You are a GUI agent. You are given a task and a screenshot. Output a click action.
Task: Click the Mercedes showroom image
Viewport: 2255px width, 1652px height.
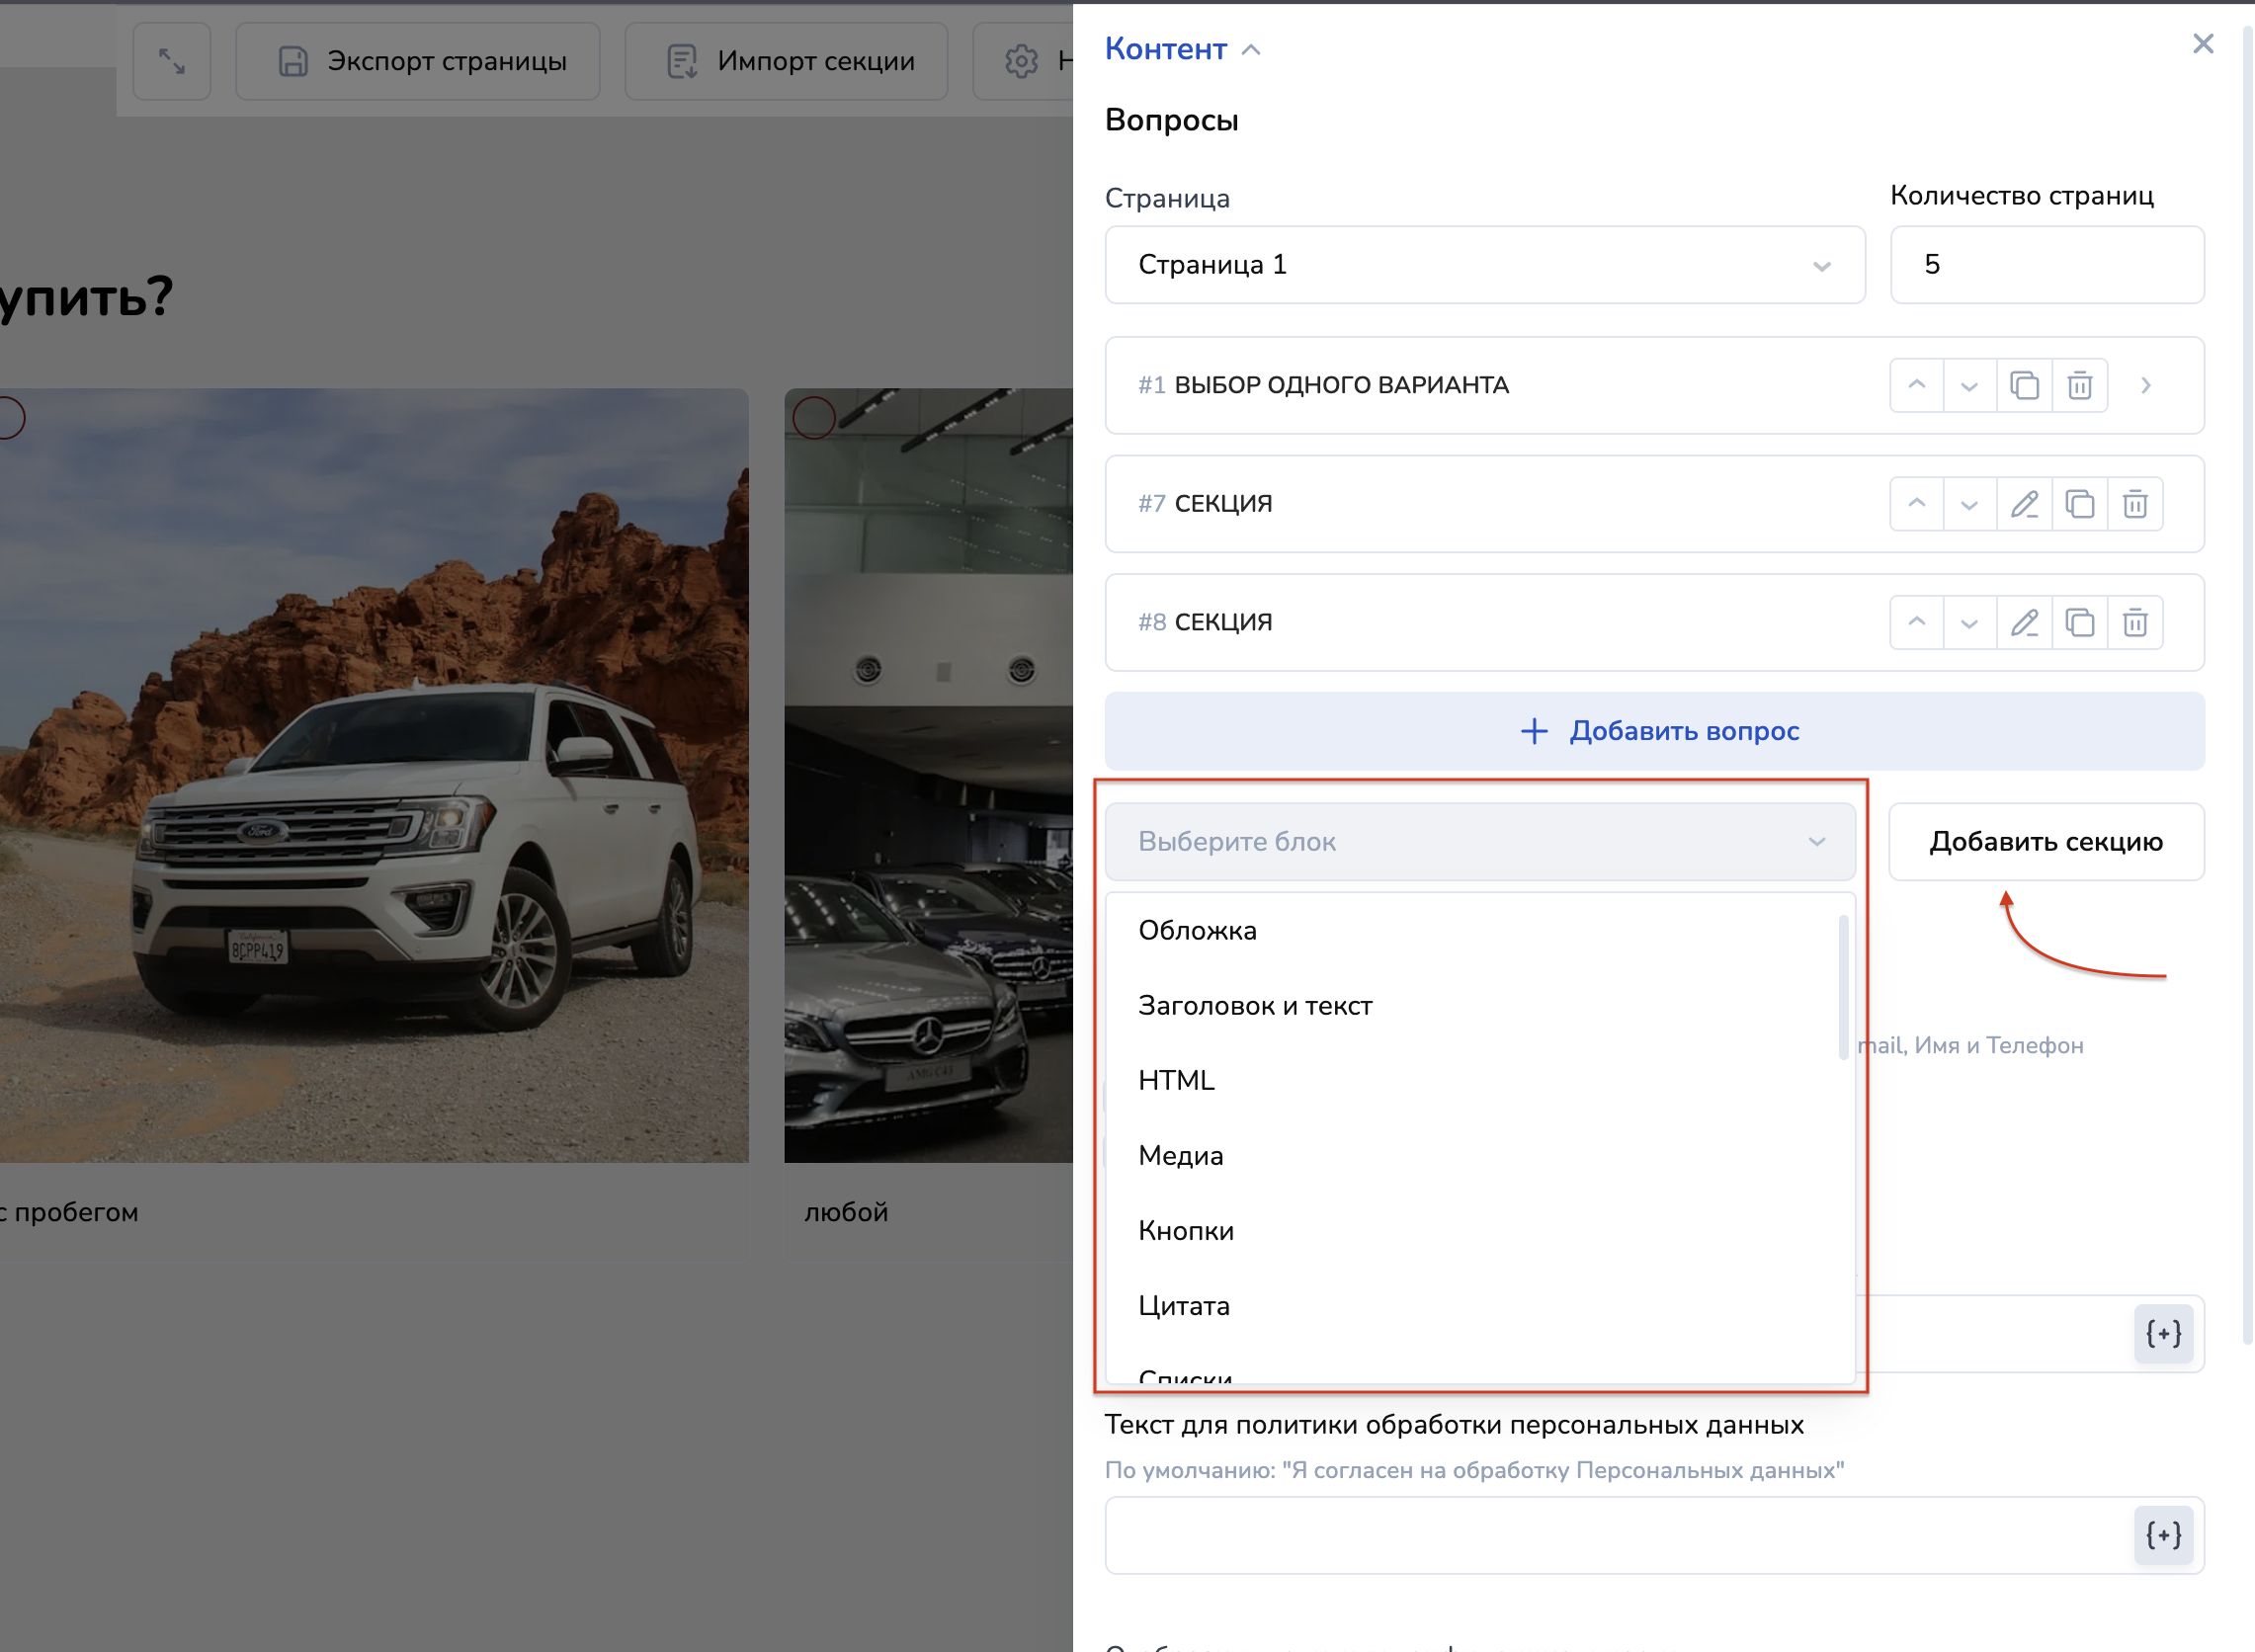click(928, 775)
